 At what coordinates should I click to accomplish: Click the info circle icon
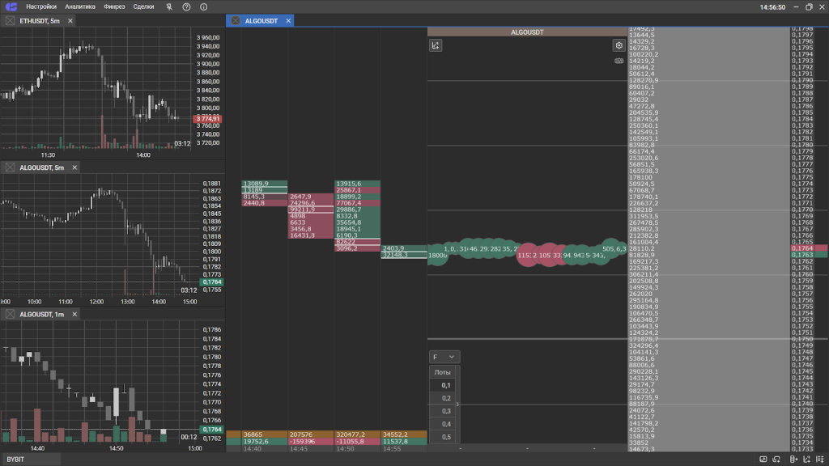click(203, 6)
